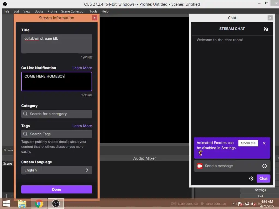This screenshot has height=209, width=279.
Task: Select OBS Studio taskbar icon
Action: 56,204
